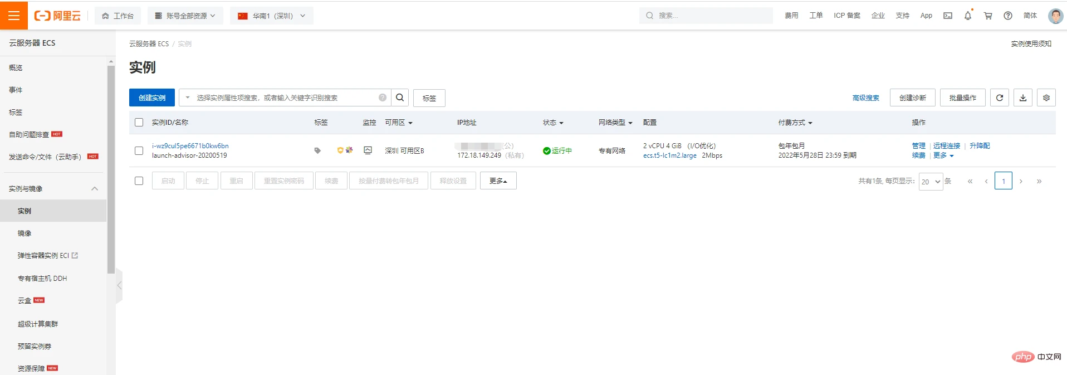1067x375 pixels.
Task: Click the magnifier search button
Action: point(400,98)
